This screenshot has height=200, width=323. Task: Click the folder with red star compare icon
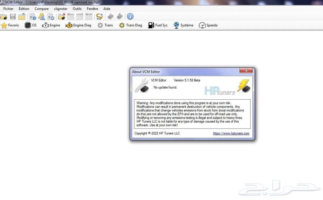click(x=62, y=16)
